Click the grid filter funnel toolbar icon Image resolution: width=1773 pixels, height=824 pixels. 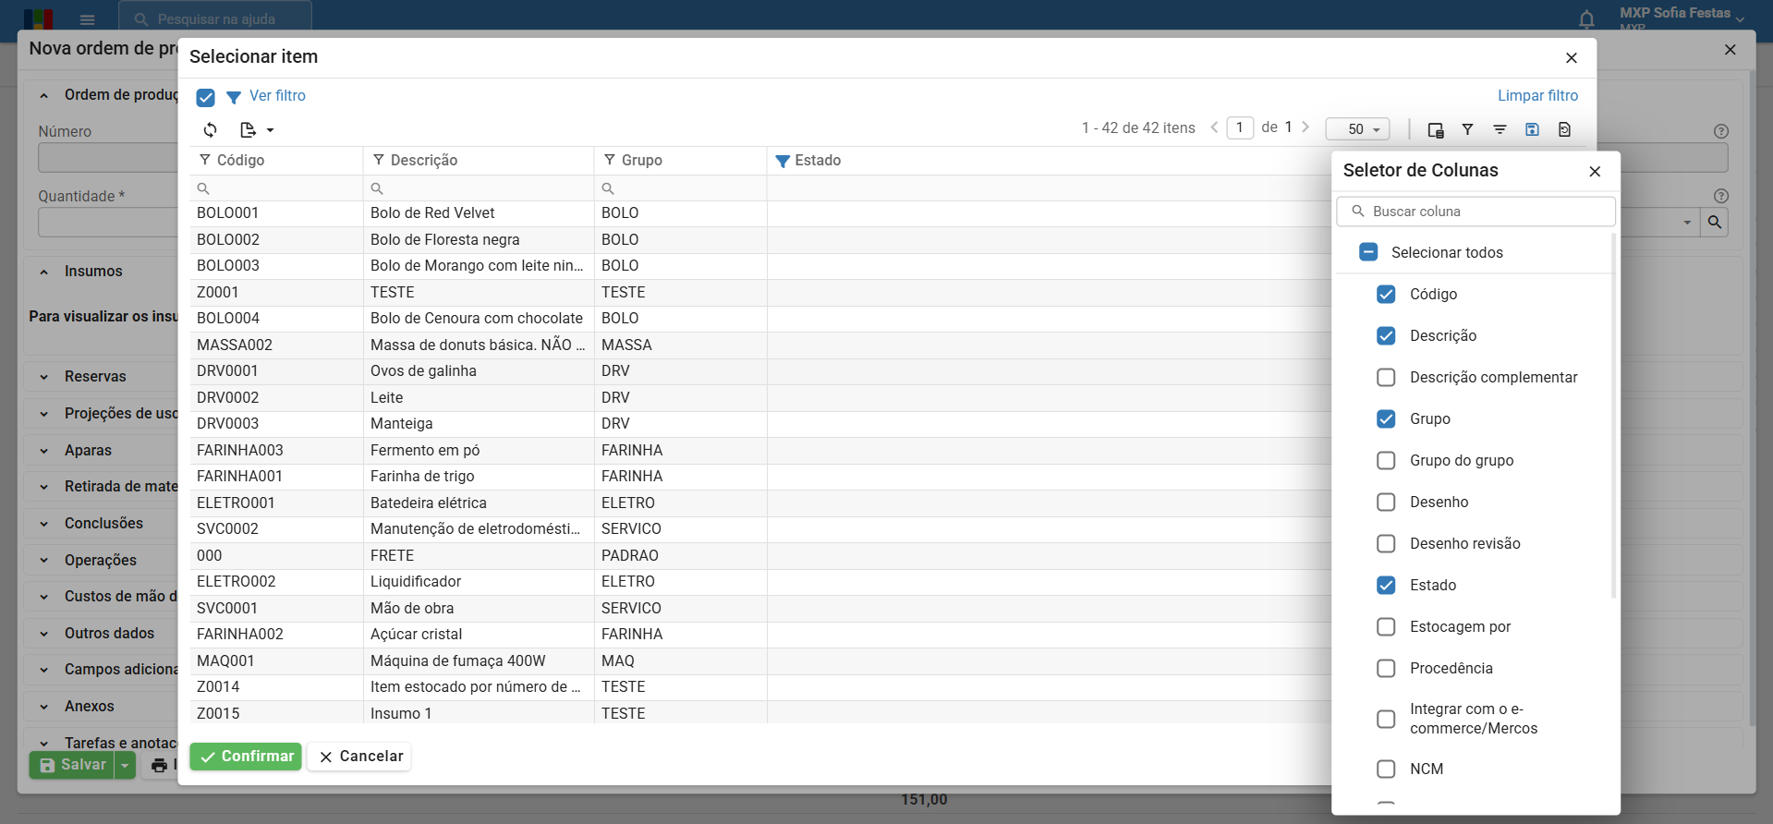pos(1467,130)
